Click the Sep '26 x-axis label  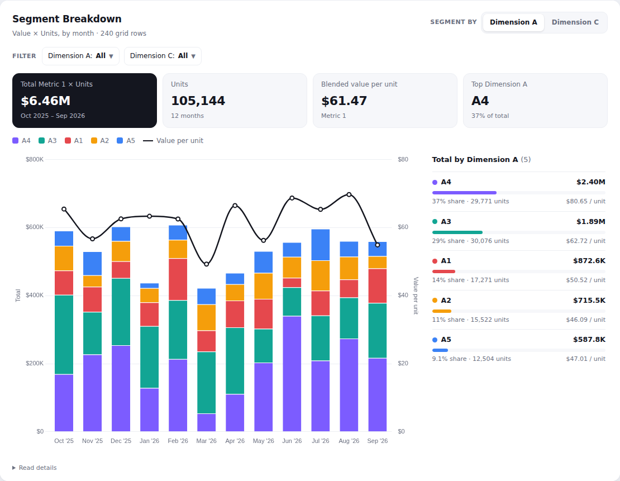click(377, 441)
